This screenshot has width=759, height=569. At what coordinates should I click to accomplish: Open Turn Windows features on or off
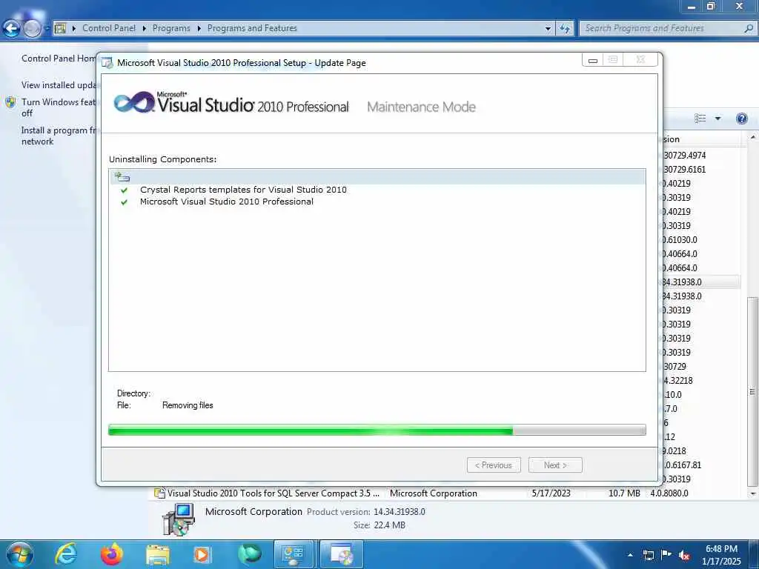(59, 107)
